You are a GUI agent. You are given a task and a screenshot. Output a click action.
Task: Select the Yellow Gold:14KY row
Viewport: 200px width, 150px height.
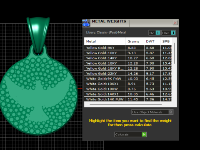click(128, 58)
